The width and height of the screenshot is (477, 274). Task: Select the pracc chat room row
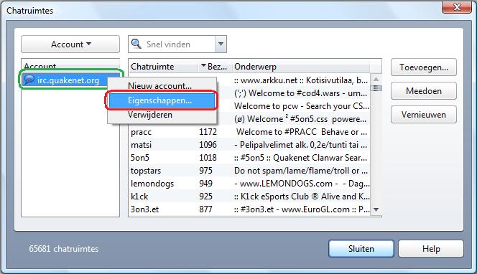click(x=249, y=132)
